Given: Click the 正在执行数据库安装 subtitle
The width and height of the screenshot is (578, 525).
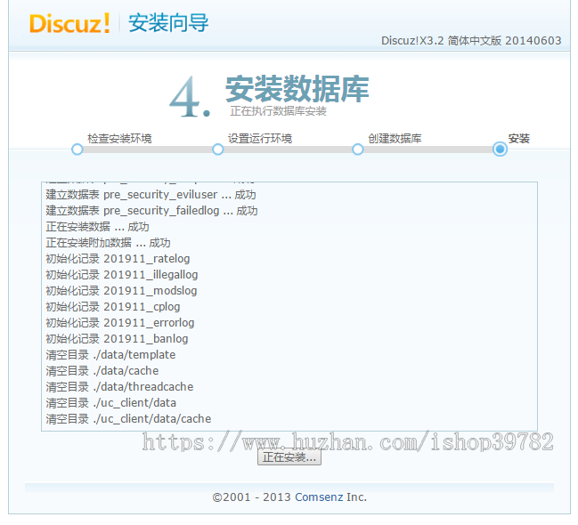Looking at the screenshot, I should (278, 111).
